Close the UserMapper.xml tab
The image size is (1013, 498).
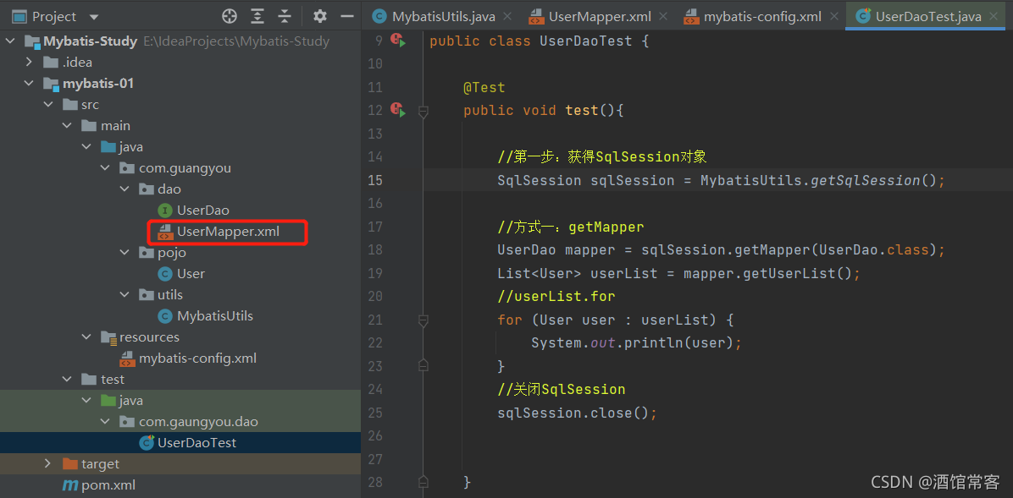tap(663, 17)
